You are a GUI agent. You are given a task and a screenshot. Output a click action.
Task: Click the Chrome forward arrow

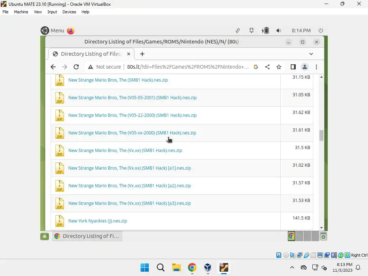tap(65, 67)
